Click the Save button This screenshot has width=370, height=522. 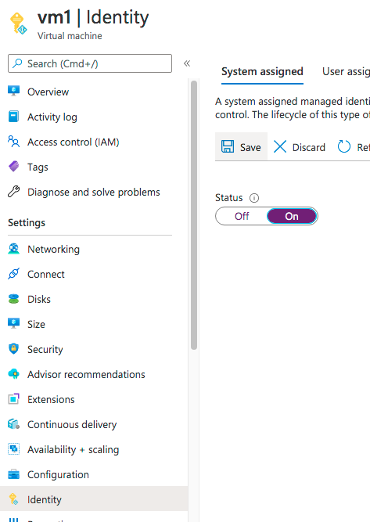pos(241,147)
